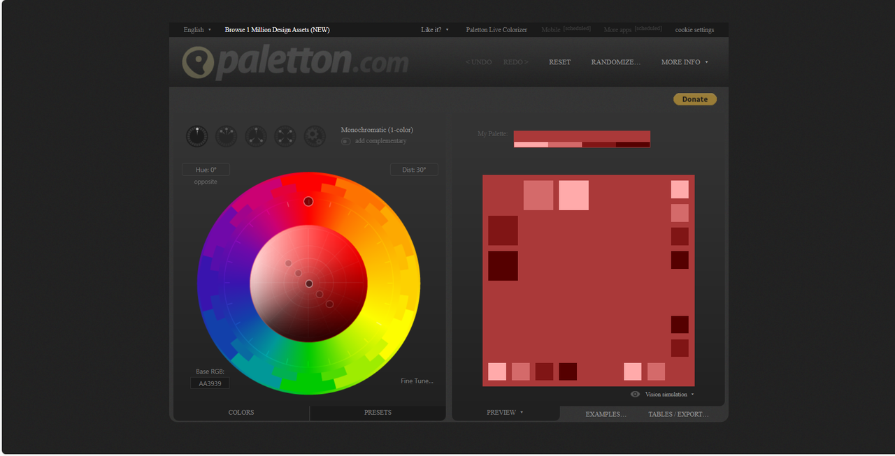
Task: Open the Paletton Live Colorizer link
Action: pos(496,30)
